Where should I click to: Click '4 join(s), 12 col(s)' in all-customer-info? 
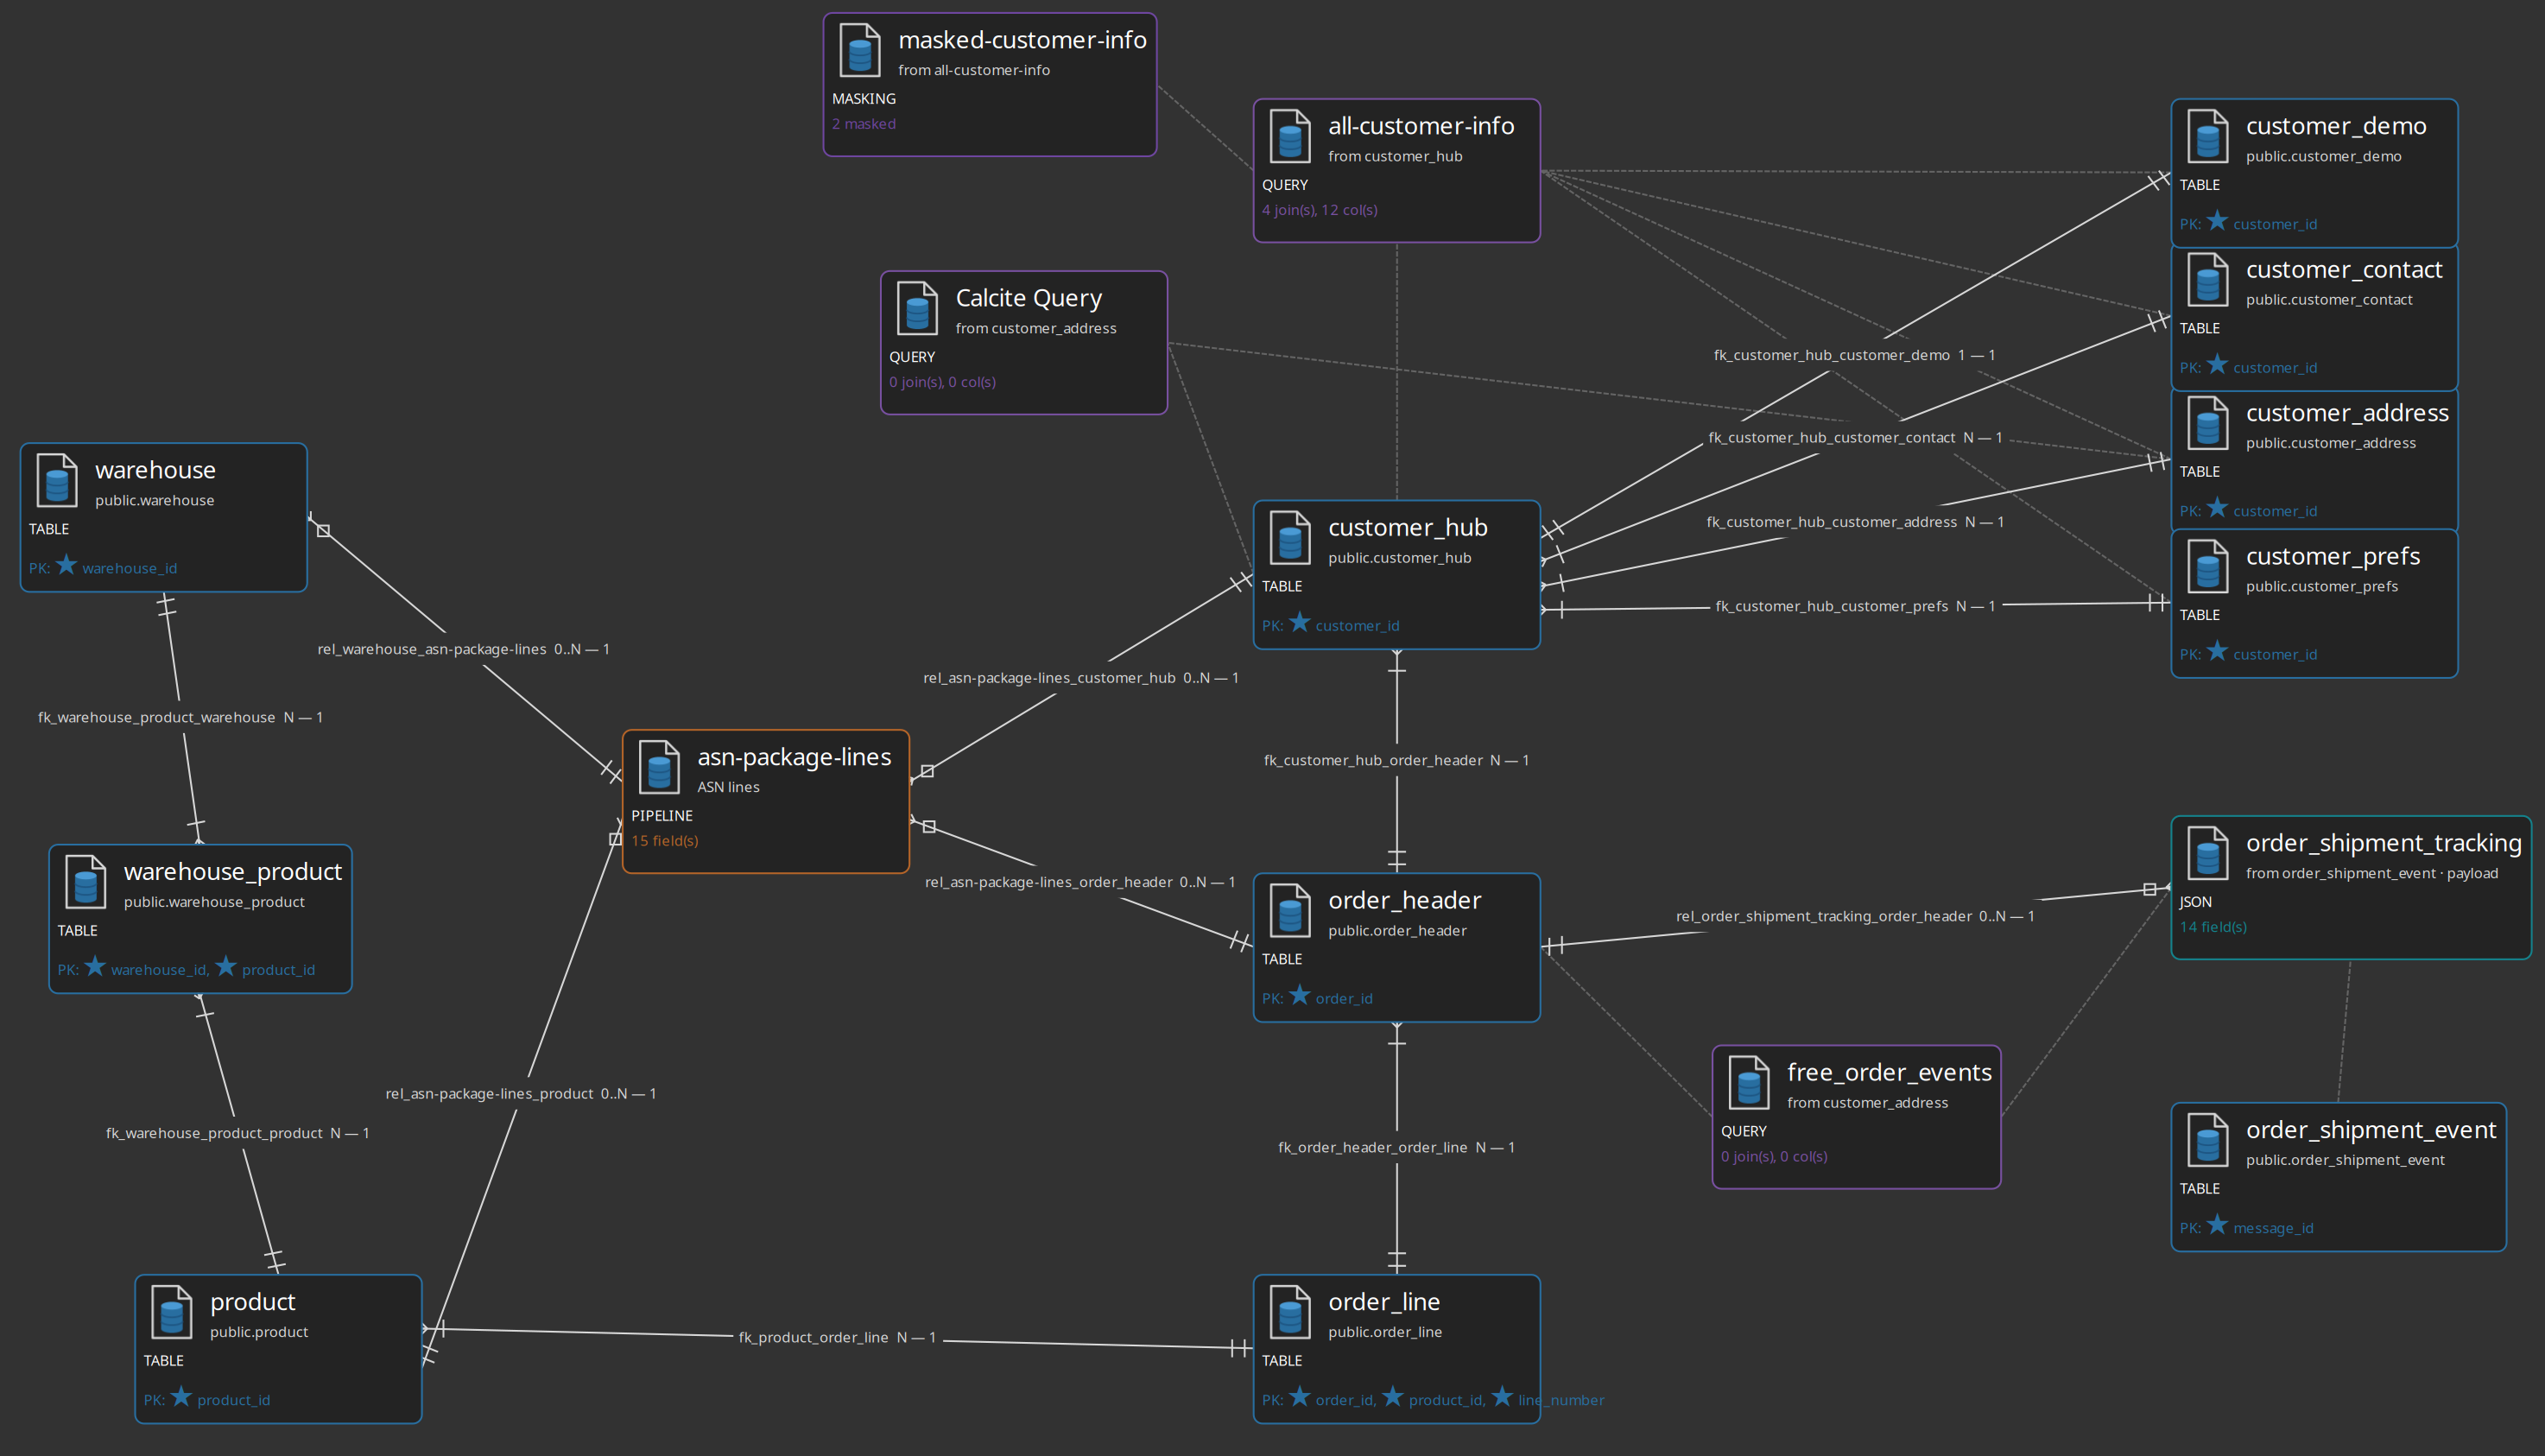pos(1320,210)
